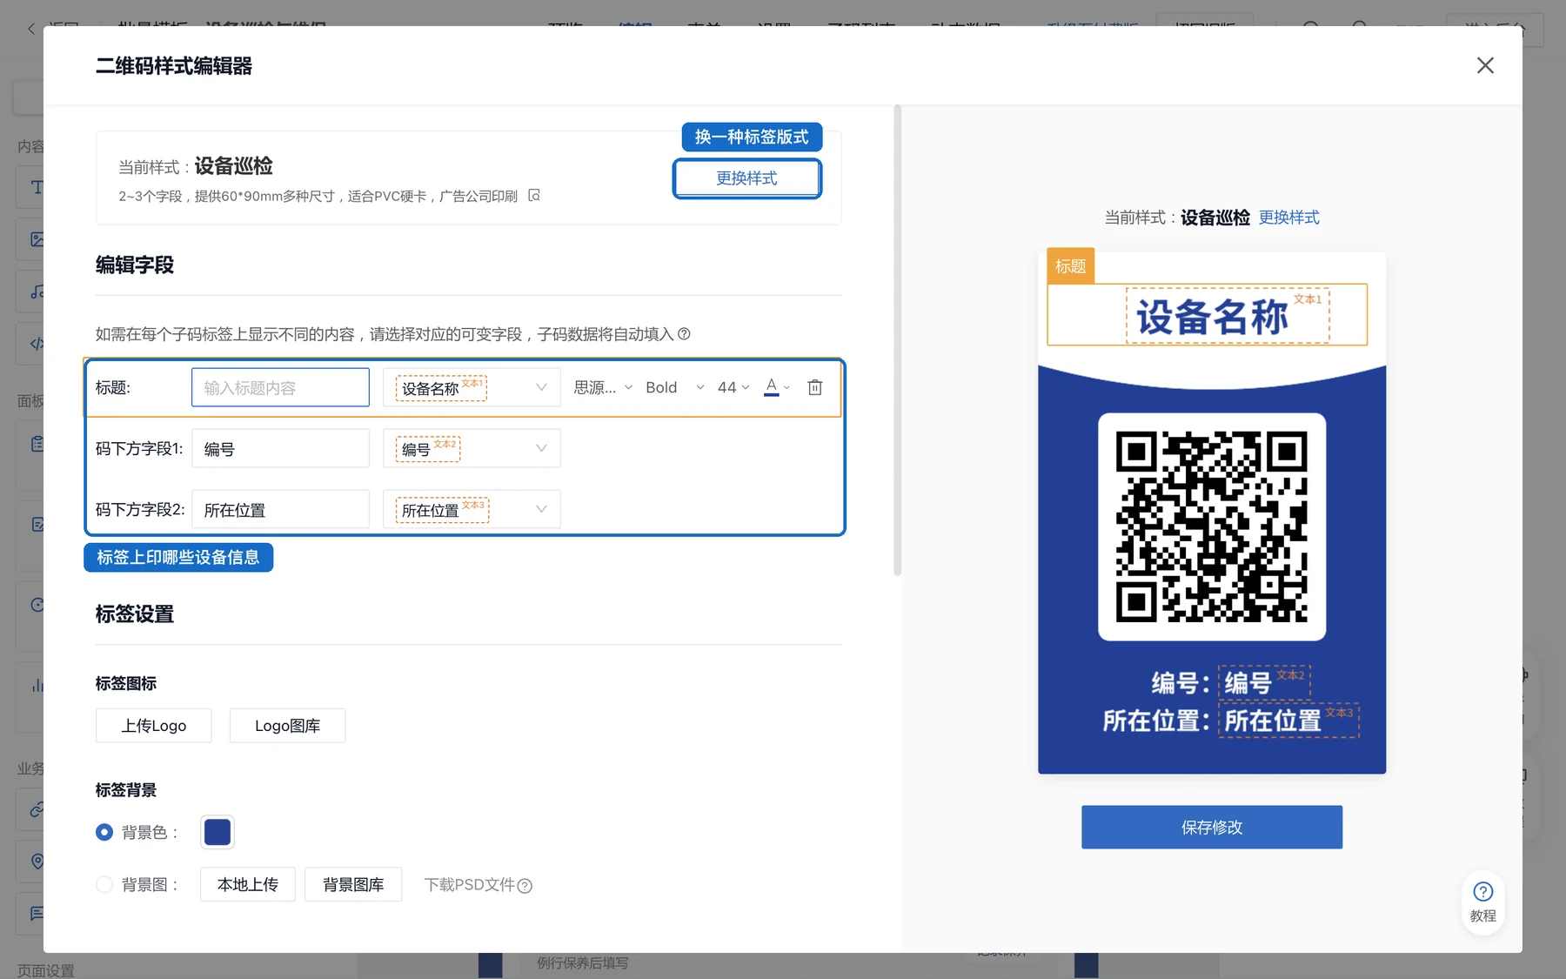
Task: Click the editor panel vertical scrollbar
Action: click(x=897, y=340)
